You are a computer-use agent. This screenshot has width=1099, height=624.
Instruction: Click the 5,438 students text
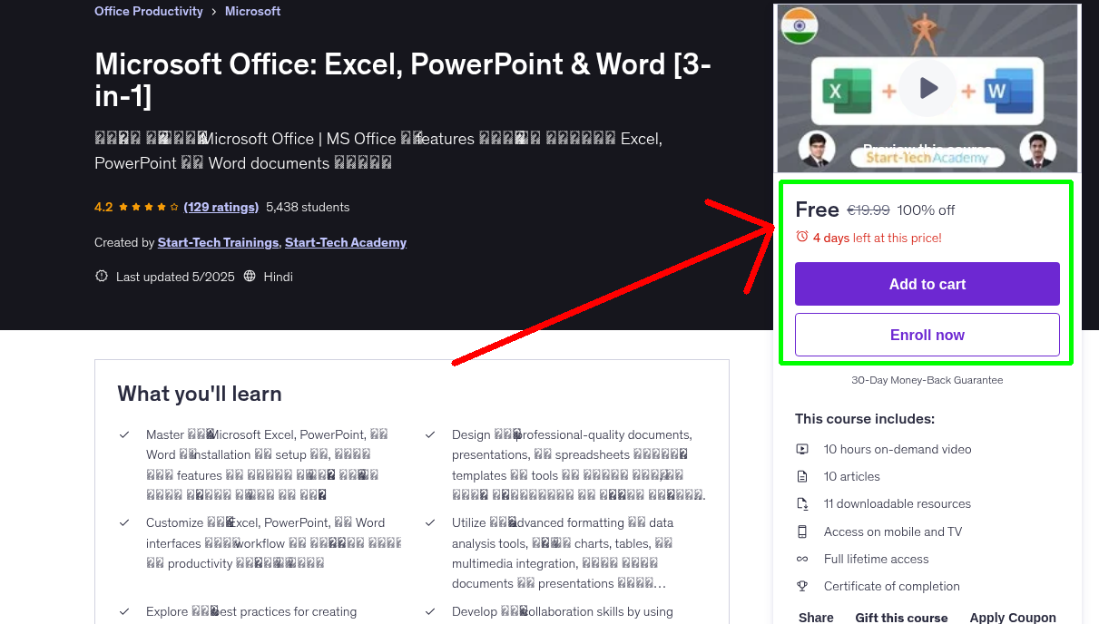pyautogui.click(x=308, y=207)
